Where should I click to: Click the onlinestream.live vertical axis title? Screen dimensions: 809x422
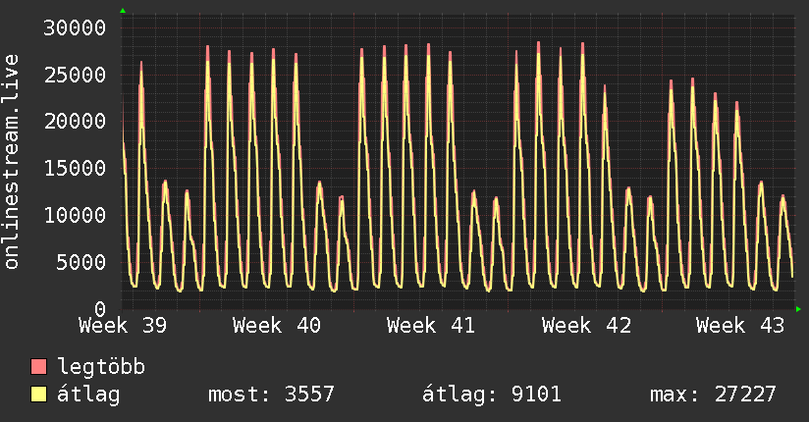[11, 162]
